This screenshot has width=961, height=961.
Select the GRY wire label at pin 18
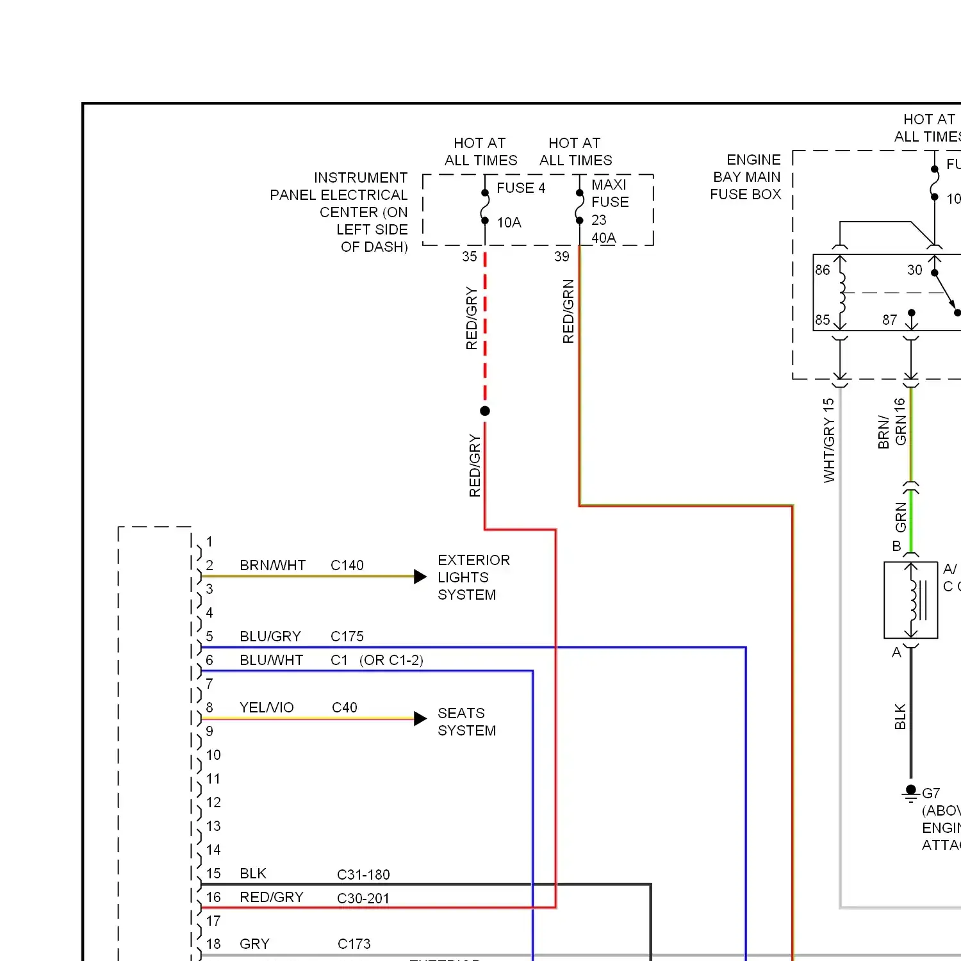click(254, 944)
